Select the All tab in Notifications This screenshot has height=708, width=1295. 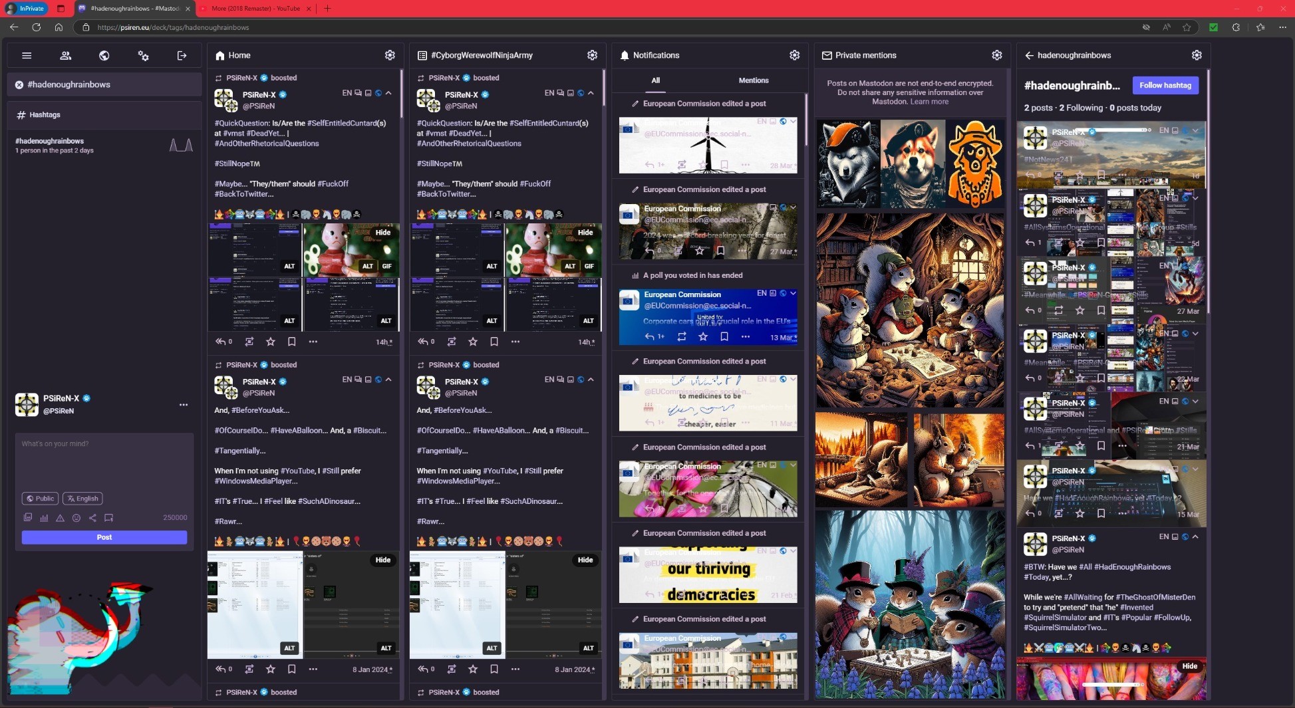656,80
